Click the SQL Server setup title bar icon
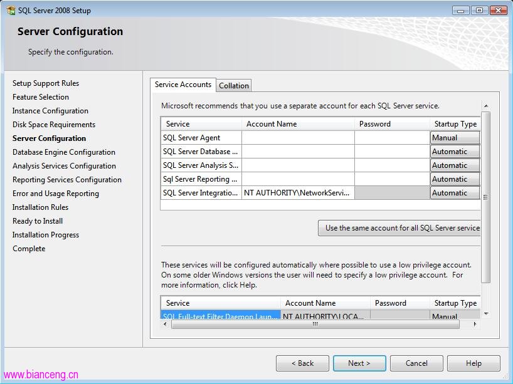513x384 pixels. (11, 10)
